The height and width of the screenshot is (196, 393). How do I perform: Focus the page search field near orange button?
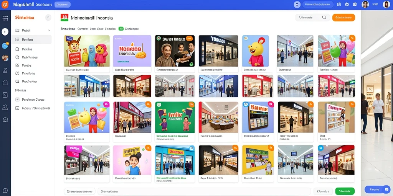coord(313,18)
